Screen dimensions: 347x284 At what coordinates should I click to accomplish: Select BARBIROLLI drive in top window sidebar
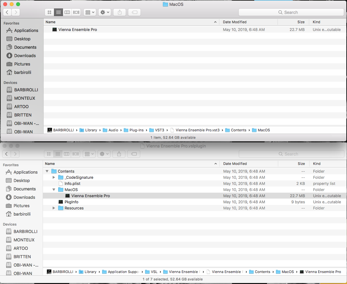[x=22, y=90]
